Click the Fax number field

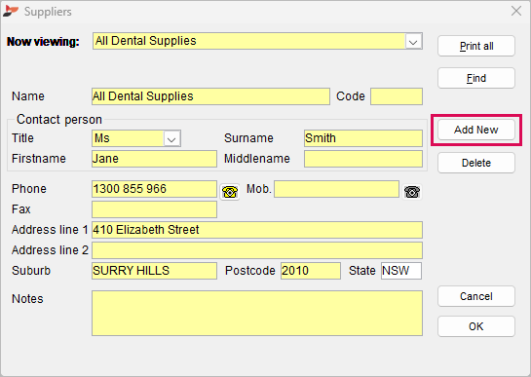(x=154, y=209)
